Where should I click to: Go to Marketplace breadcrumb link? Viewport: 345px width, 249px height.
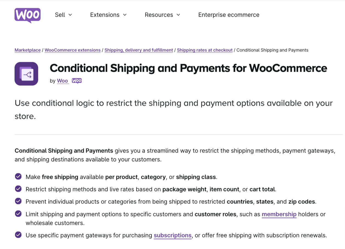27,50
